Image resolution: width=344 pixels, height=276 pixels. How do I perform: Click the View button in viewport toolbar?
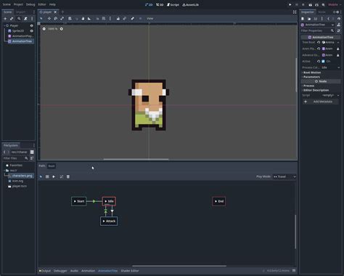150,18
